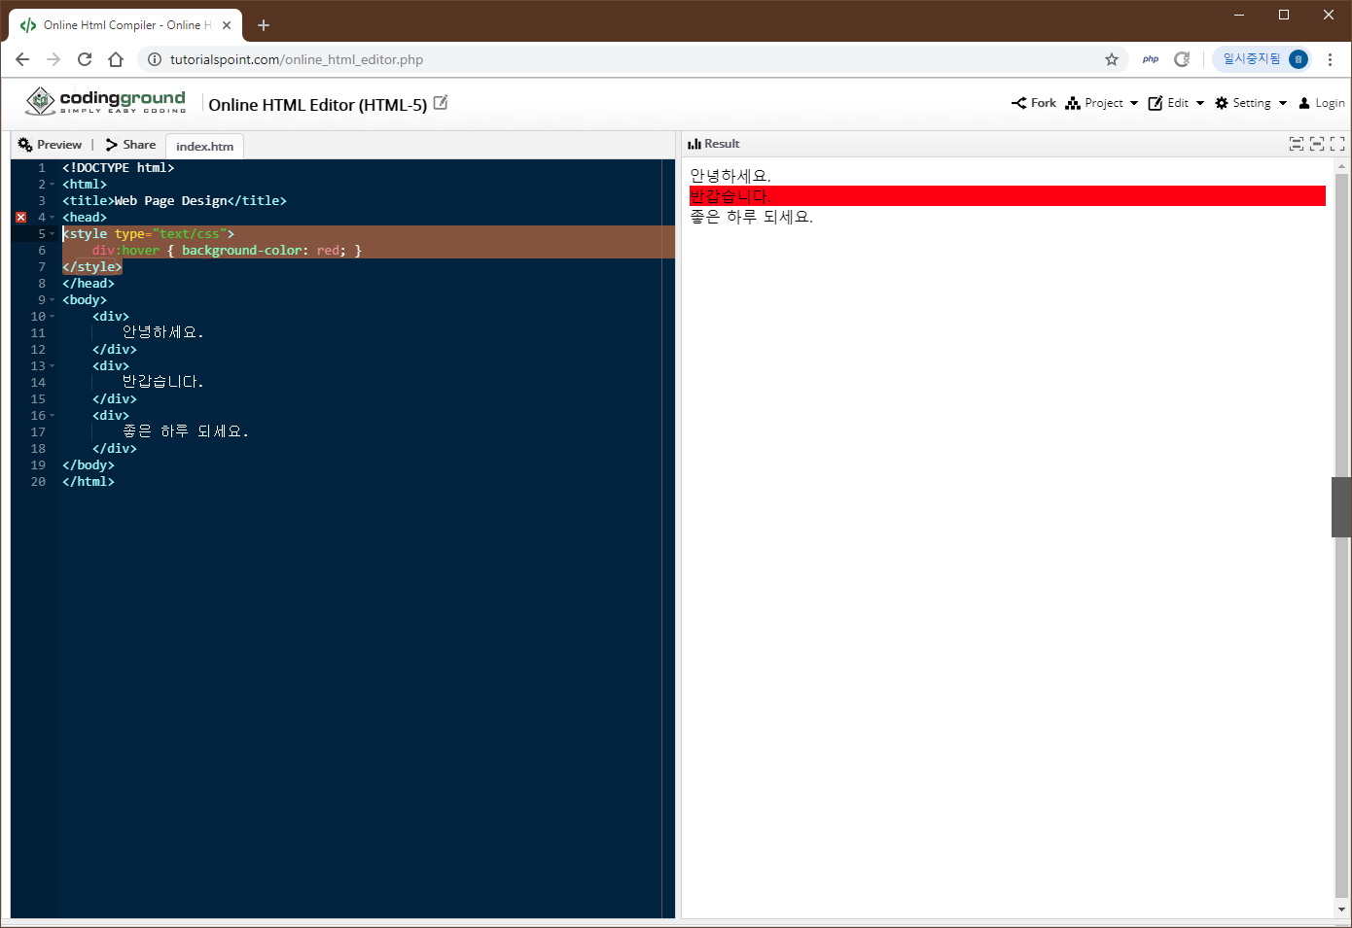Select the Online Html Compiler browser tab

125,25
